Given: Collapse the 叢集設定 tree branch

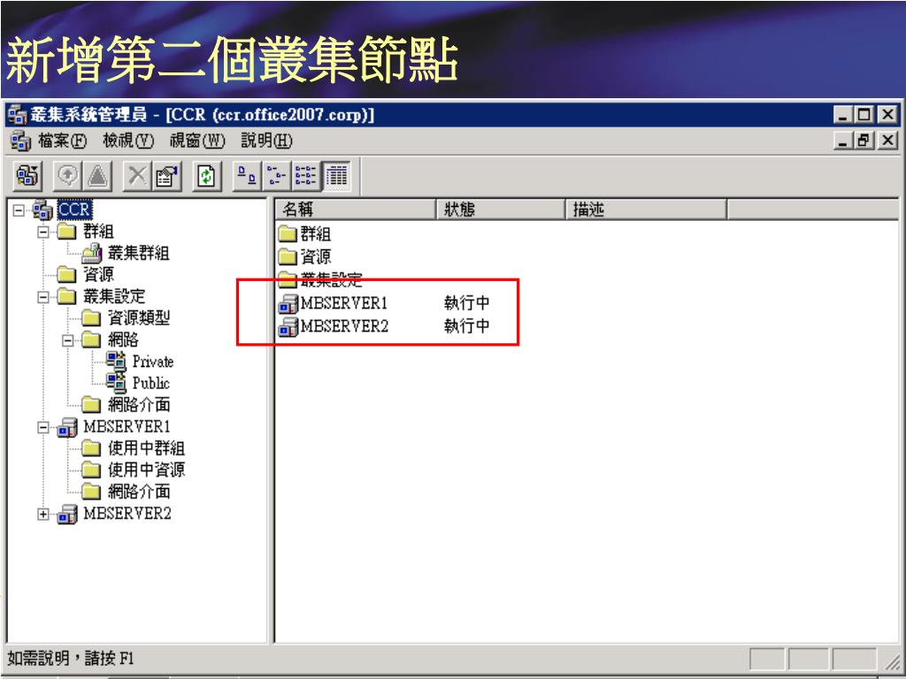Looking at the screenshot, I should click(x=43, y=297).
